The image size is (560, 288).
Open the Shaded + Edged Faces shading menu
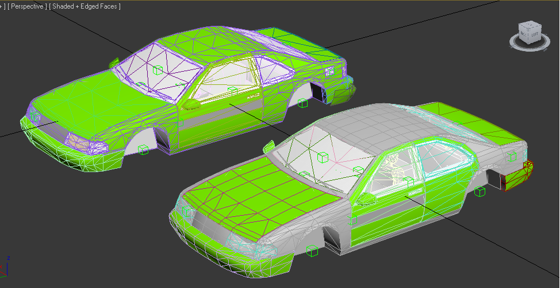pos(85,6)
